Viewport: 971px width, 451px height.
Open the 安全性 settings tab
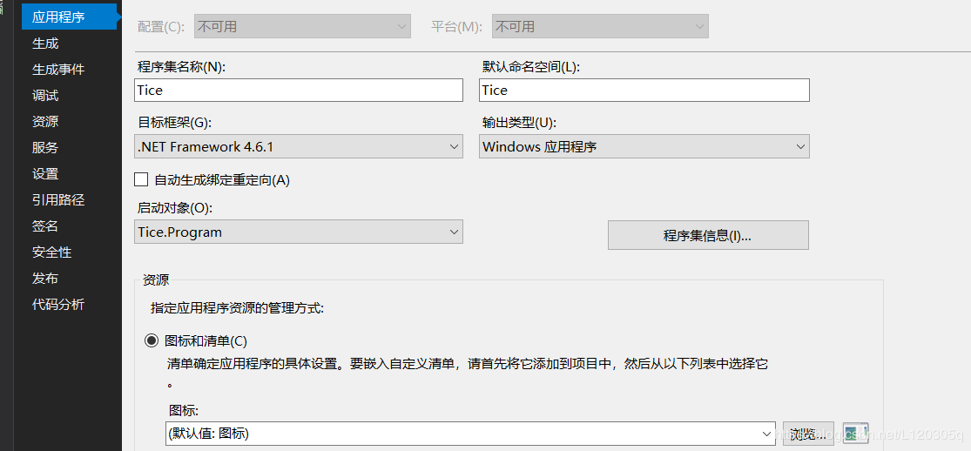(52, 252)
